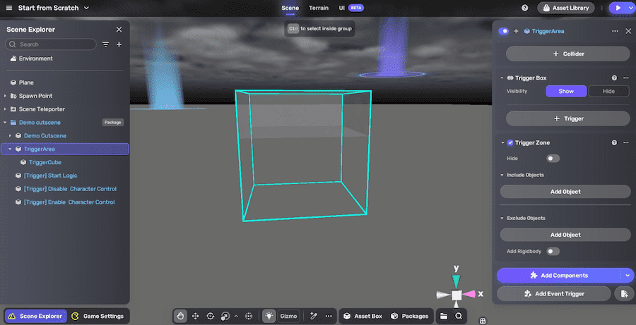The image size is (636, 325).
Task: Expand the Add Components dropdown arrow
Action: click(626, 275)
